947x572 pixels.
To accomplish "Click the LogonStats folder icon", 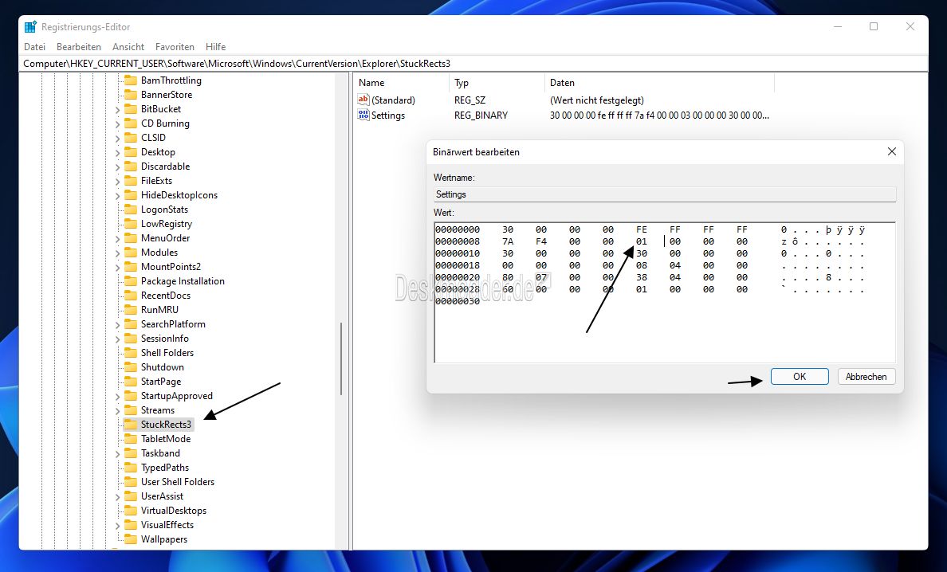I will coord(131,210).
